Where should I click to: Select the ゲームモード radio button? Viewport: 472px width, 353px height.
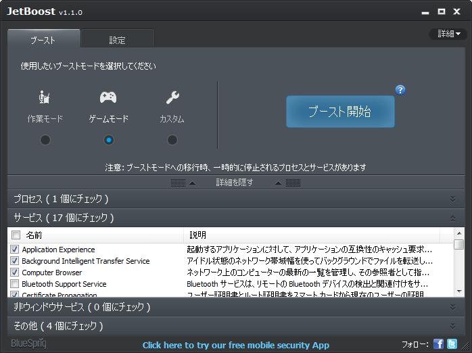coord(109,140)
